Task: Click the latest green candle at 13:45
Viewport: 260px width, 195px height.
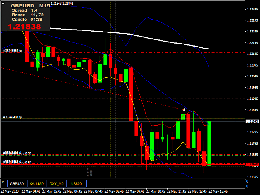Action: (x=209, y=143)
